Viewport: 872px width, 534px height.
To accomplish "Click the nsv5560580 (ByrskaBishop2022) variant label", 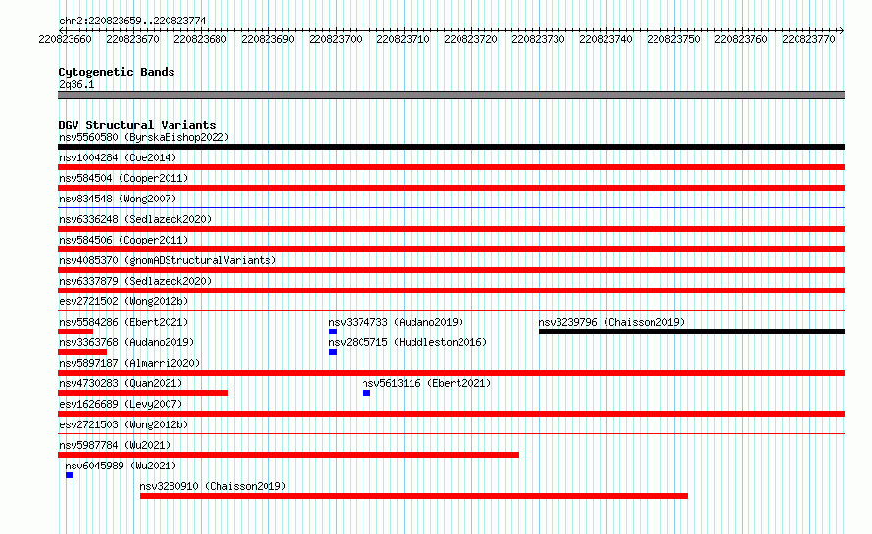I will [144, 137].
